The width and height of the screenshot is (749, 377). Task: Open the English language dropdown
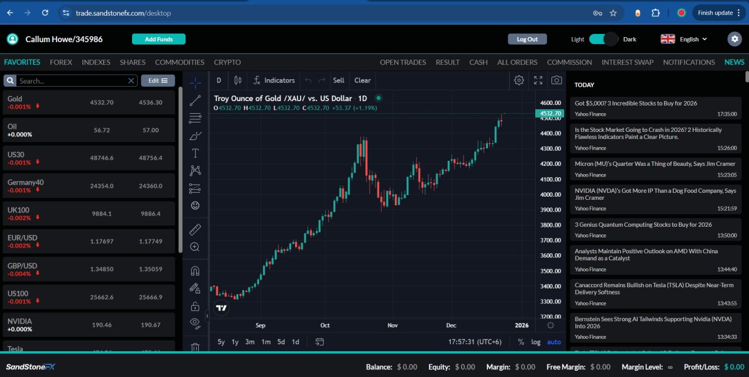click(x=684, y=39)
